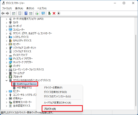
Task: Expand the システム デバイス node
Action: (7, 37)
